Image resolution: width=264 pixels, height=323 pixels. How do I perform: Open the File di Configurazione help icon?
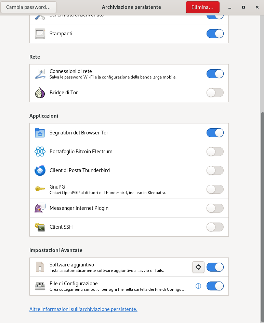click(198, 286)
